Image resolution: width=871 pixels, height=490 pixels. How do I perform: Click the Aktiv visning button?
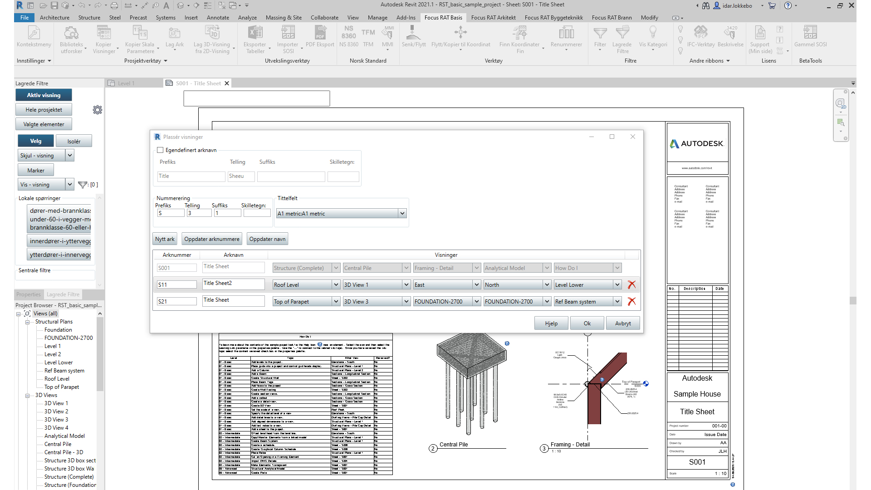pos(44,95)
